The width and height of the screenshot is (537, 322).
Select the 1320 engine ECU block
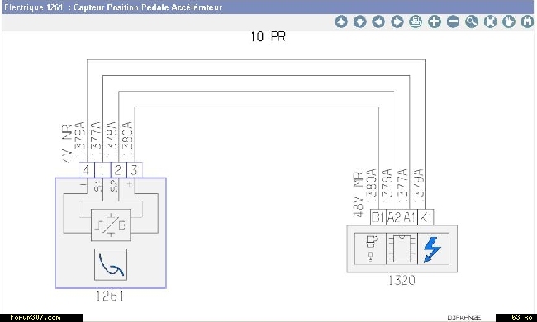point(402,249)
